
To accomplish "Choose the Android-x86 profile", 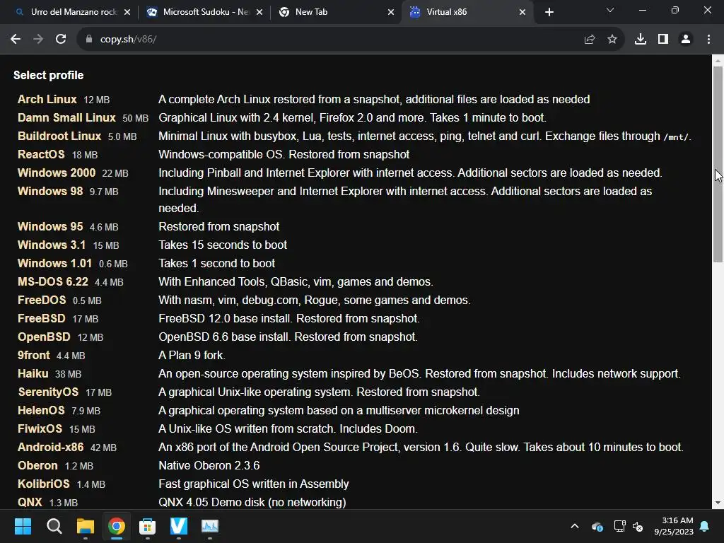I will [51, 448].
